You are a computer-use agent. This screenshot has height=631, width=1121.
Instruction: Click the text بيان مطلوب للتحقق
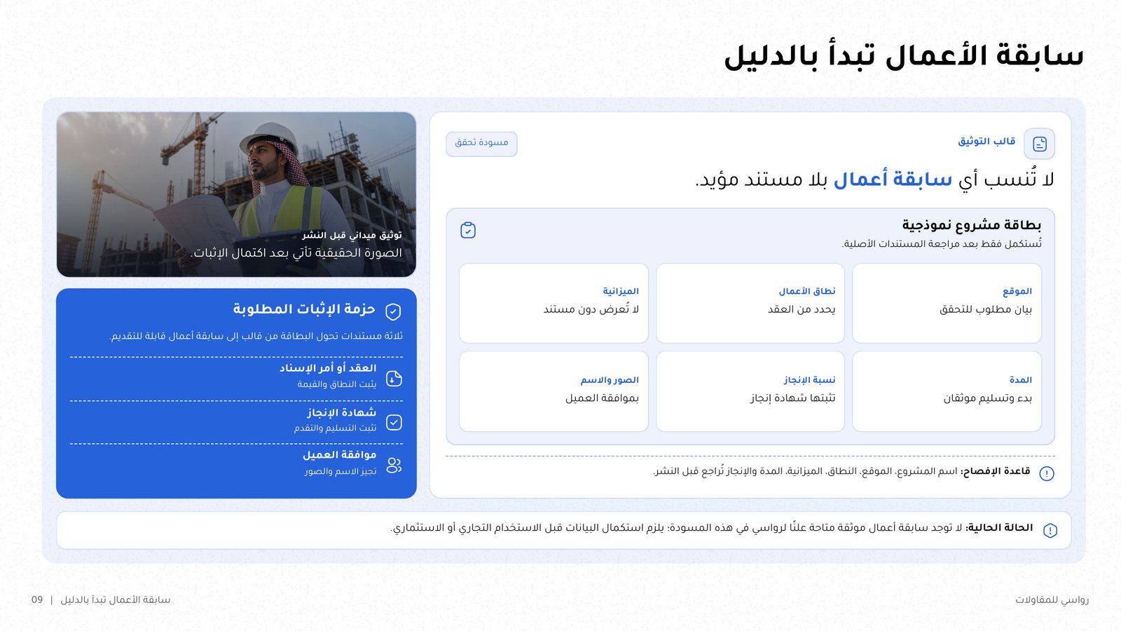986,309
